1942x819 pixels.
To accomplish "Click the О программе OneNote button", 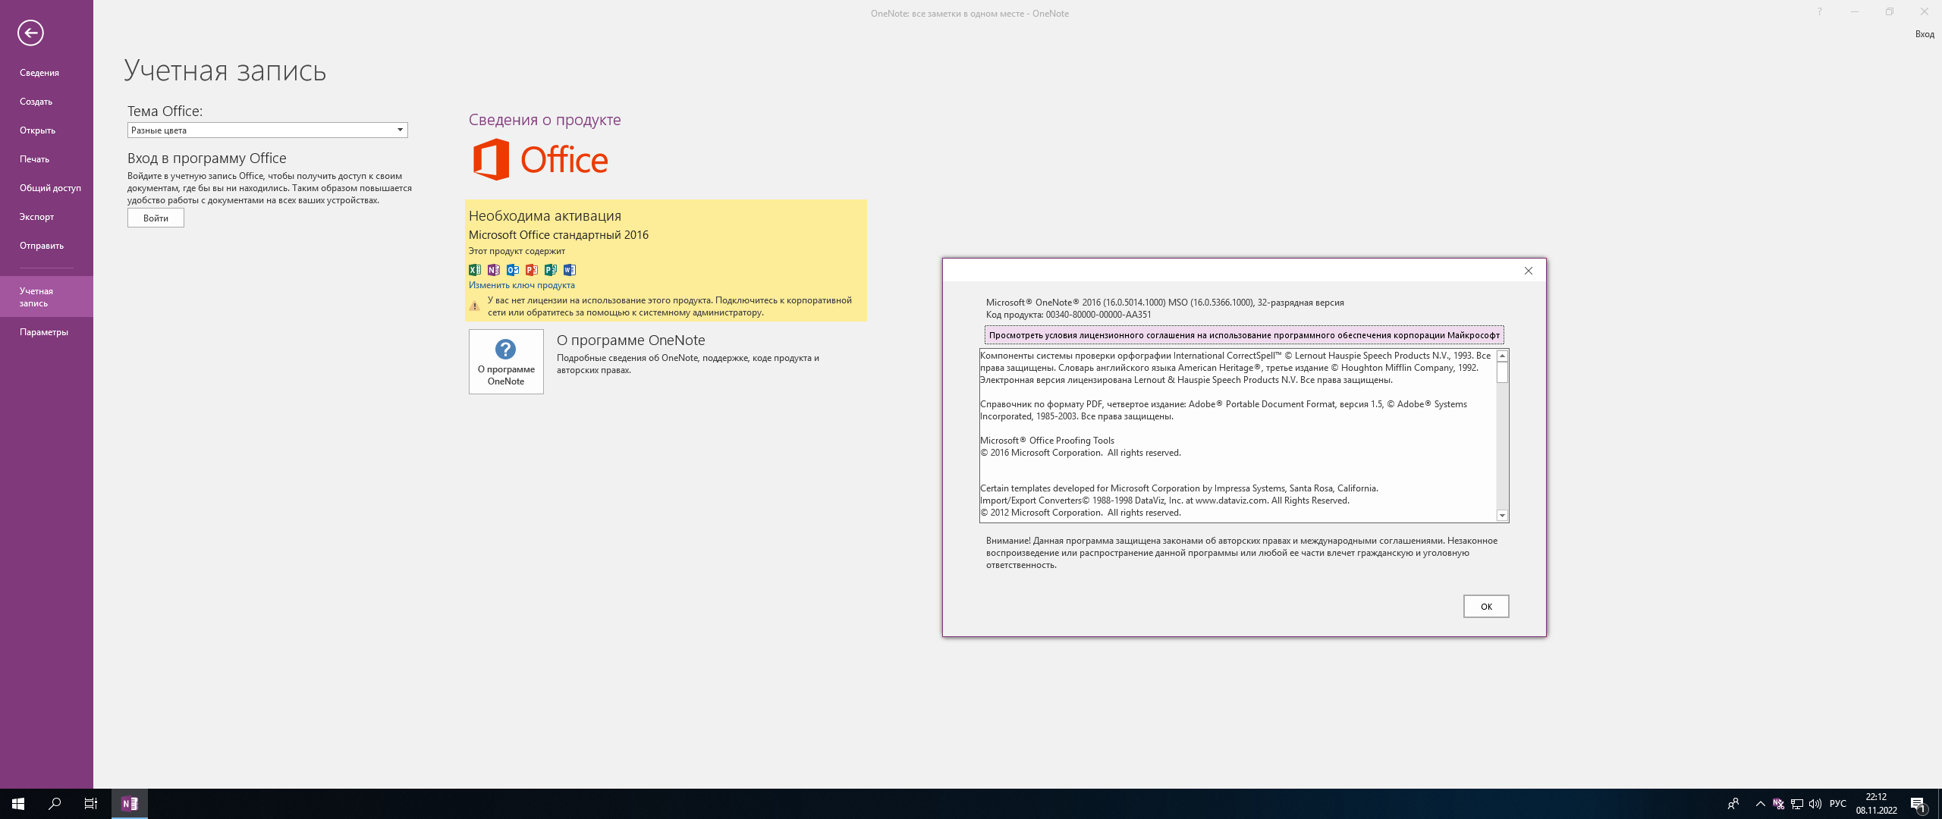I will tap(506, 362).
